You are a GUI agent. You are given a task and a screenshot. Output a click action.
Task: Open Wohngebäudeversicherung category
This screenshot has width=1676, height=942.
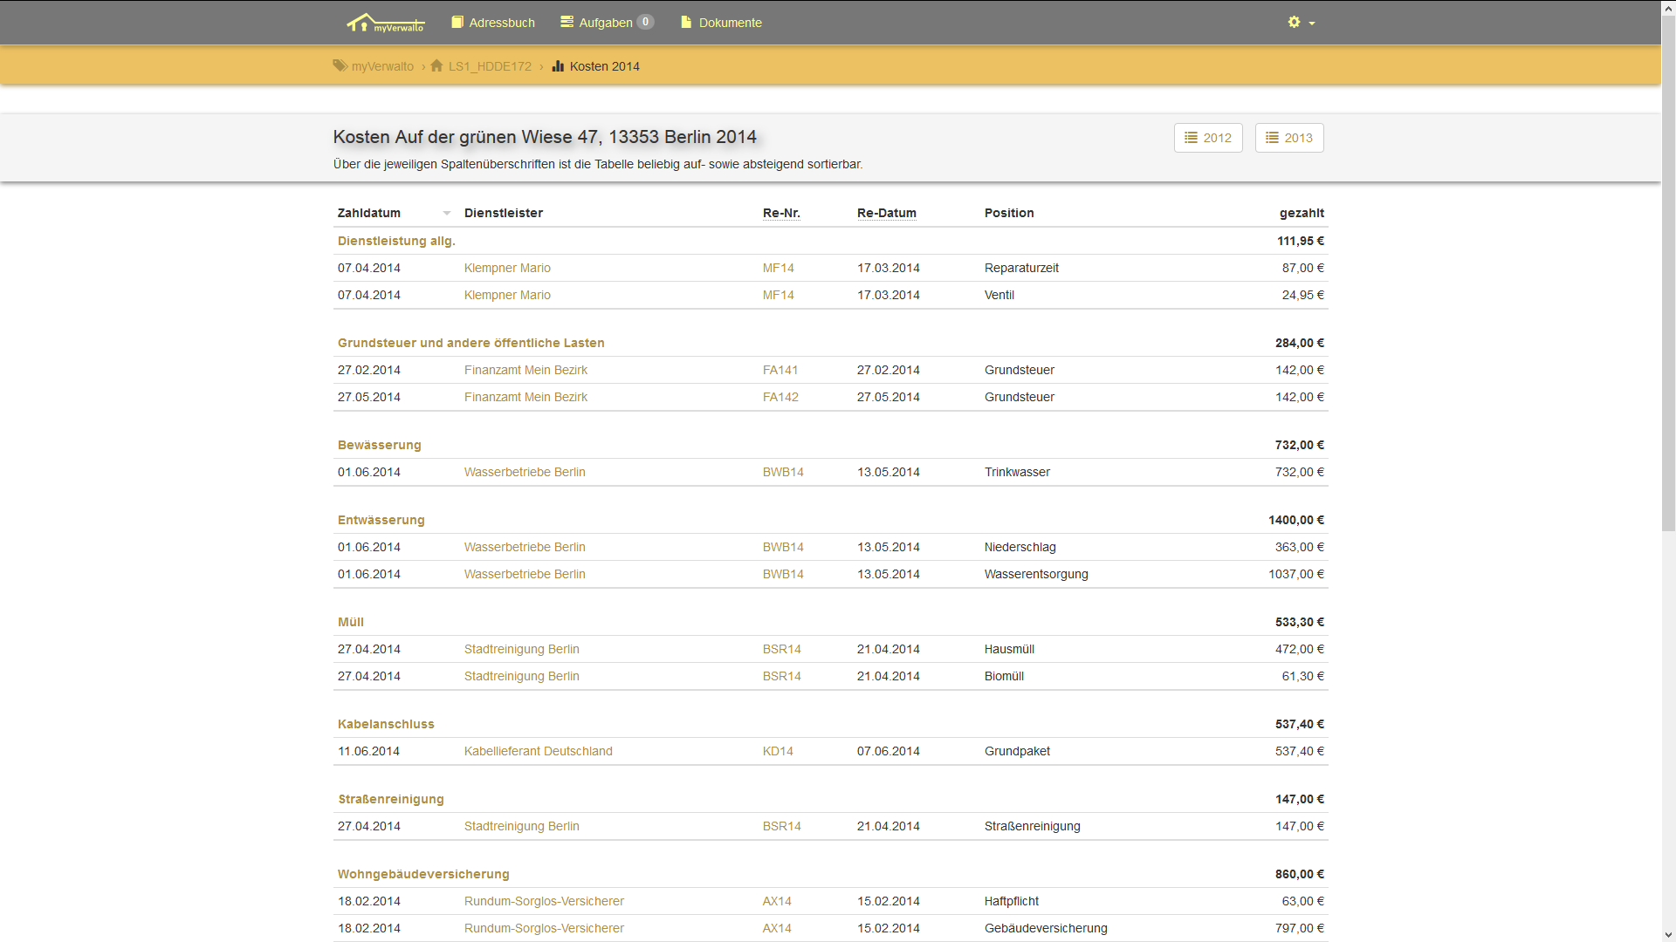pos(423,874)
